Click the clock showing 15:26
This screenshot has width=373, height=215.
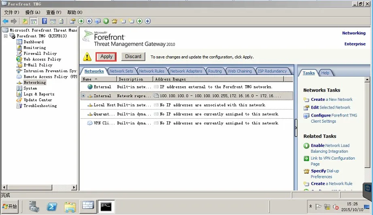[352, 204]
